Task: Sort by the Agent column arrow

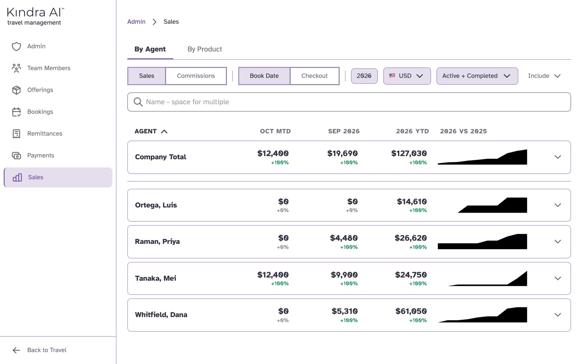Action: tap(164, 131)
